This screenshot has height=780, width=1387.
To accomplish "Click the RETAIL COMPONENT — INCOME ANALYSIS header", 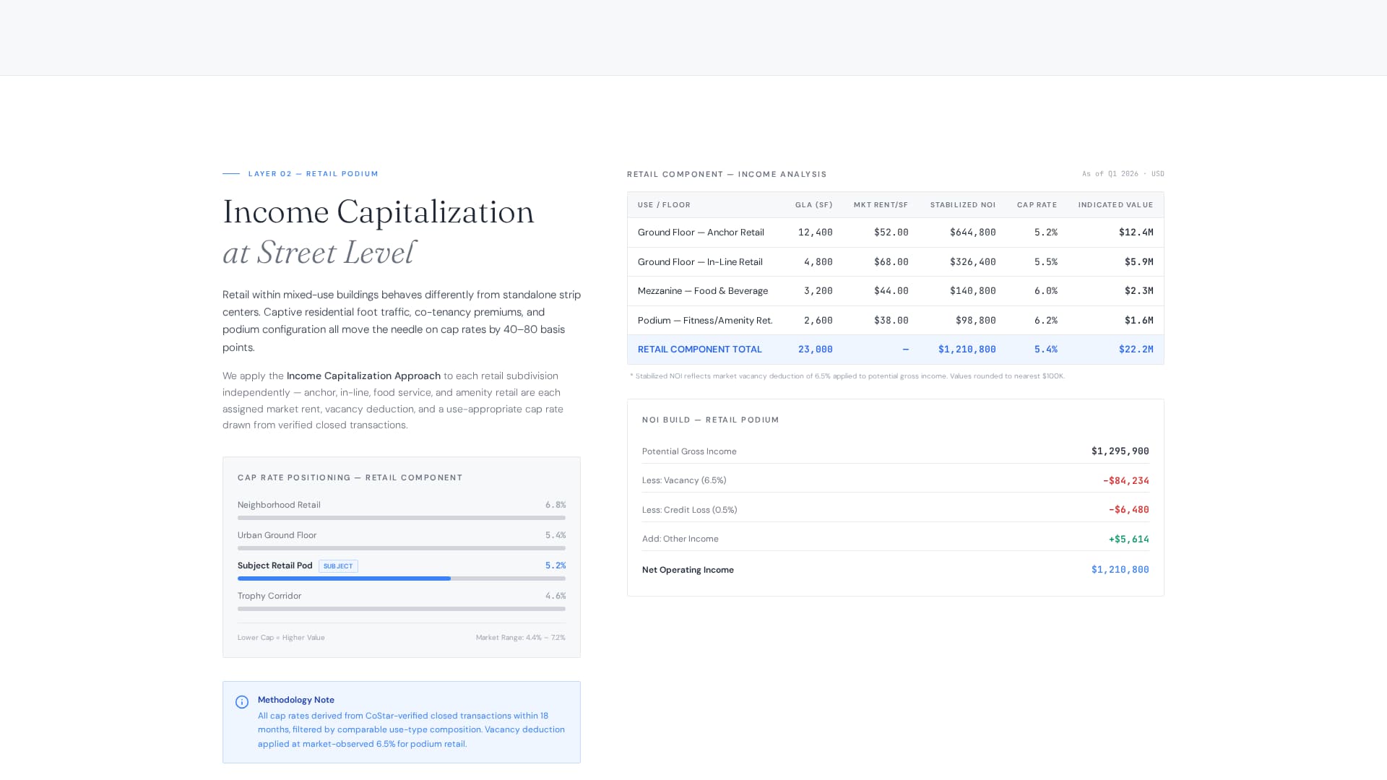I will (726, 174).
